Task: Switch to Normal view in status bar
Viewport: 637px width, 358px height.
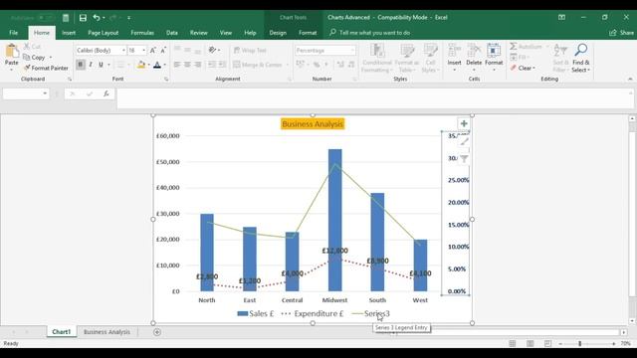Action: 513,344
